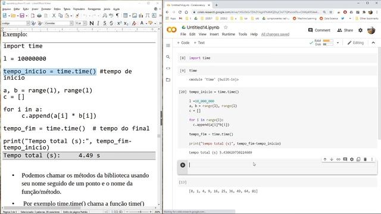
Task: Reload the Colab browser page
Action: click(180, 12)
